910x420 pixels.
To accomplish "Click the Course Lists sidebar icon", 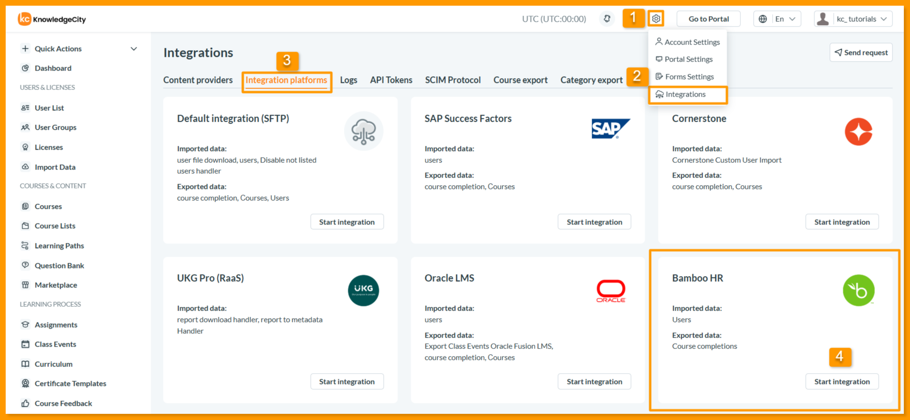I will pyautogui.click(x=26, y=226).
